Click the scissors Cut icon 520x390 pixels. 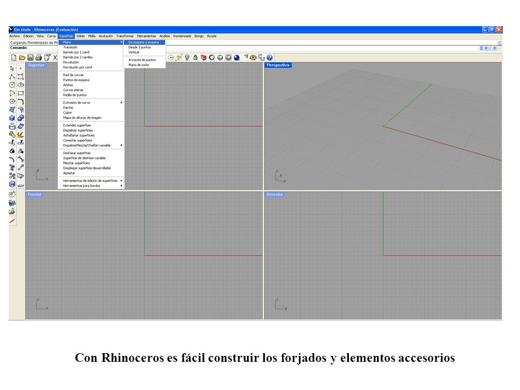tap(55, 58)
